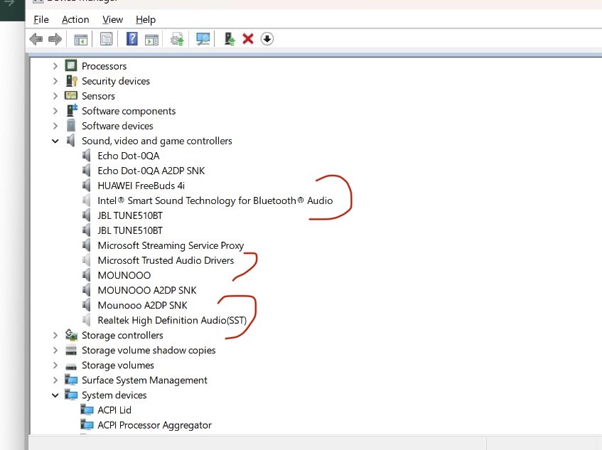The image size is (602, 450).
Task: Toggle the console tree pane icon
Action: point(80,39)
